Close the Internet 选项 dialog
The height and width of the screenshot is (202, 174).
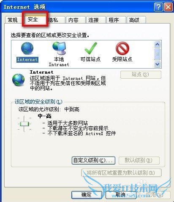click(168, 7)
